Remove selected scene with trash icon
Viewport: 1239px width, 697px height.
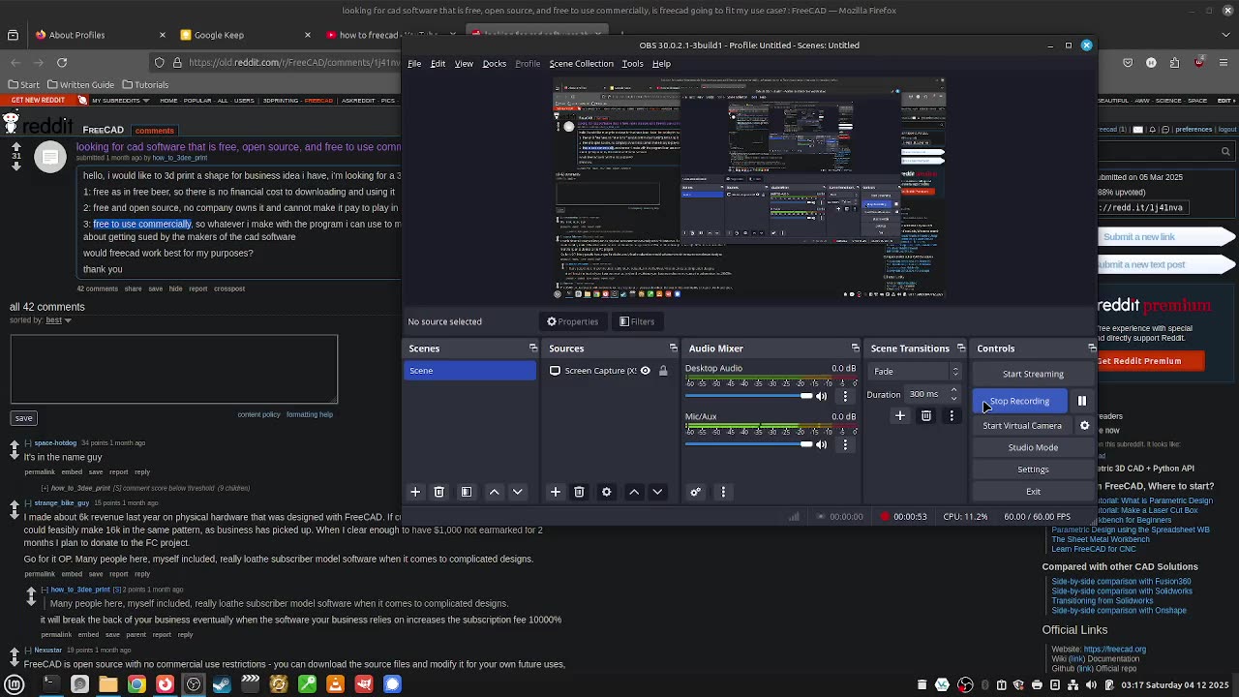click(438, 492)
